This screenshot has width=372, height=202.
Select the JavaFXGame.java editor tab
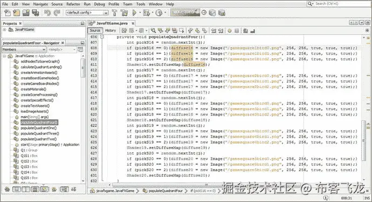coord(112,23)
